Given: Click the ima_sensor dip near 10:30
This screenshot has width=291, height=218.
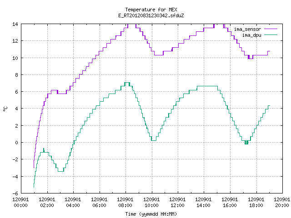Looking at the screenshot, I should [x=159, y=55].
